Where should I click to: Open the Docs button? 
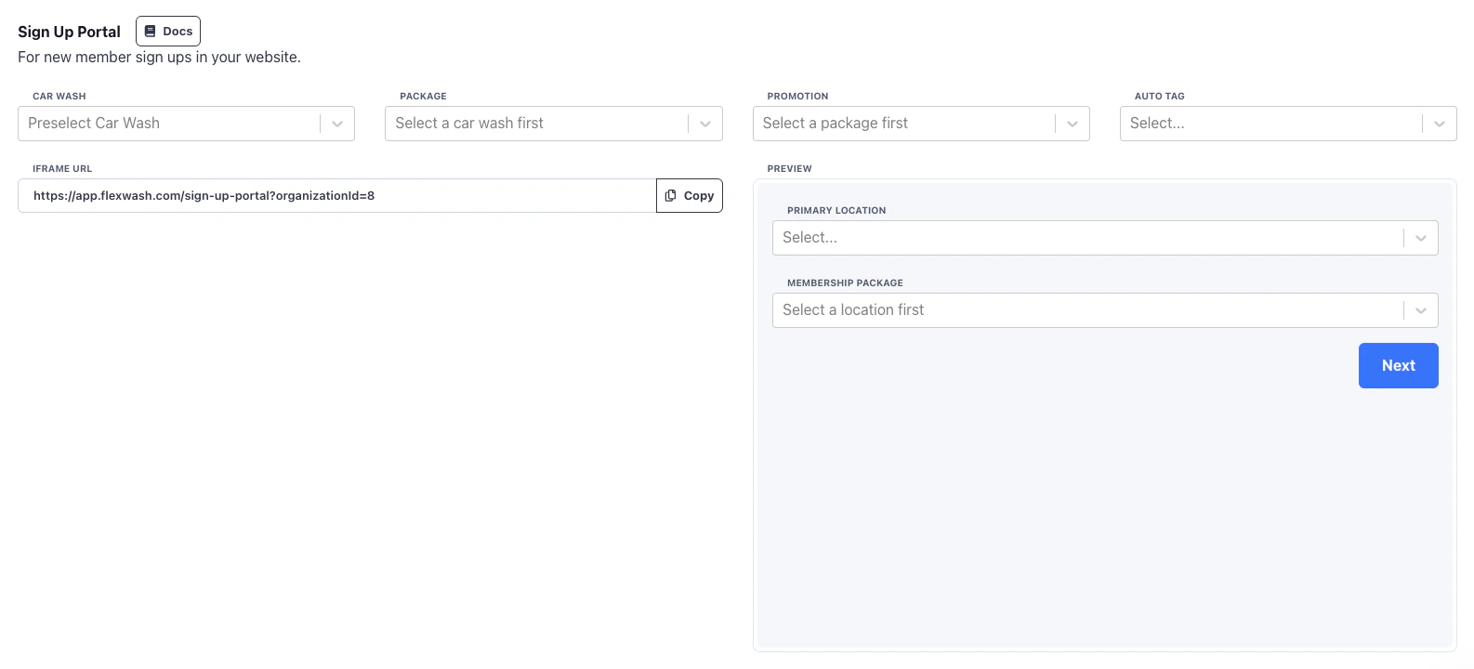pyautogui.click(x=168, y=32)
